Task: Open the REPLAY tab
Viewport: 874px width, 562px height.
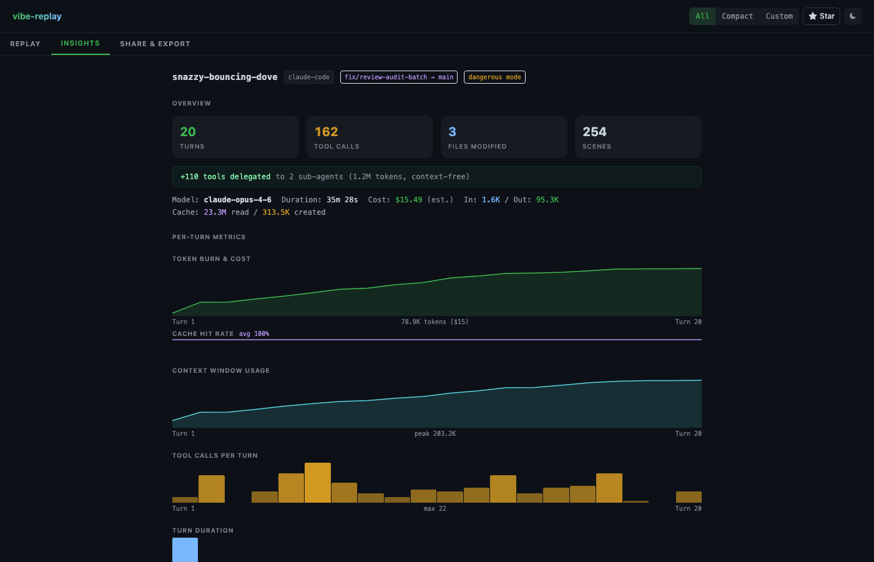Action: (25, 44)
